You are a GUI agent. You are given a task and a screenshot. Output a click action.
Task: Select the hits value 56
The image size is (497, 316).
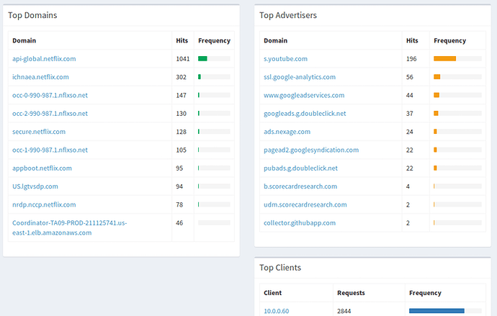(x=410, y=77)
